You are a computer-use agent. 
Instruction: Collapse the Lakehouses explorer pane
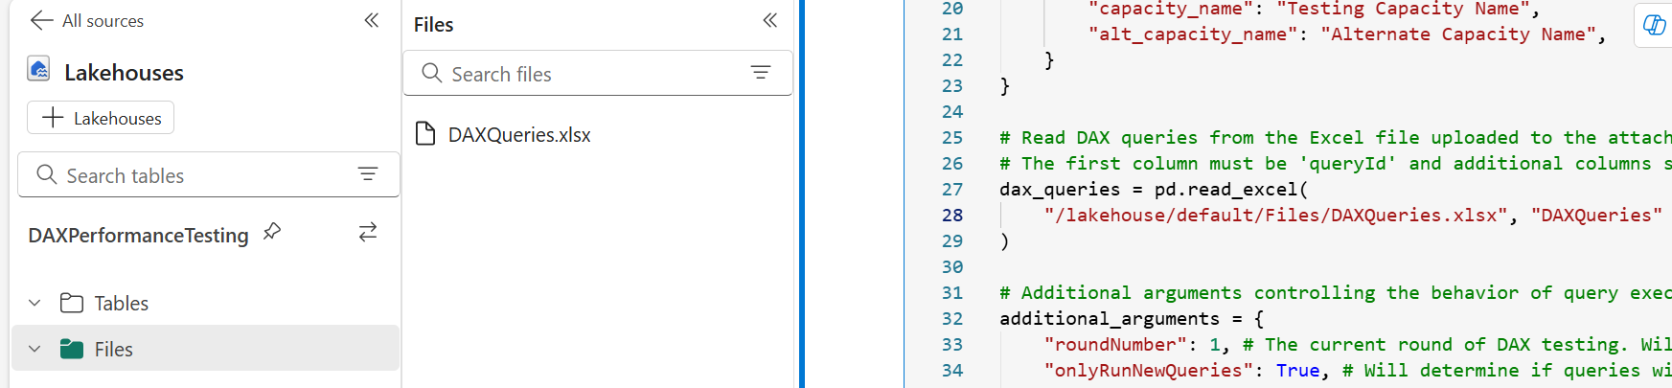tap(372, 20)
